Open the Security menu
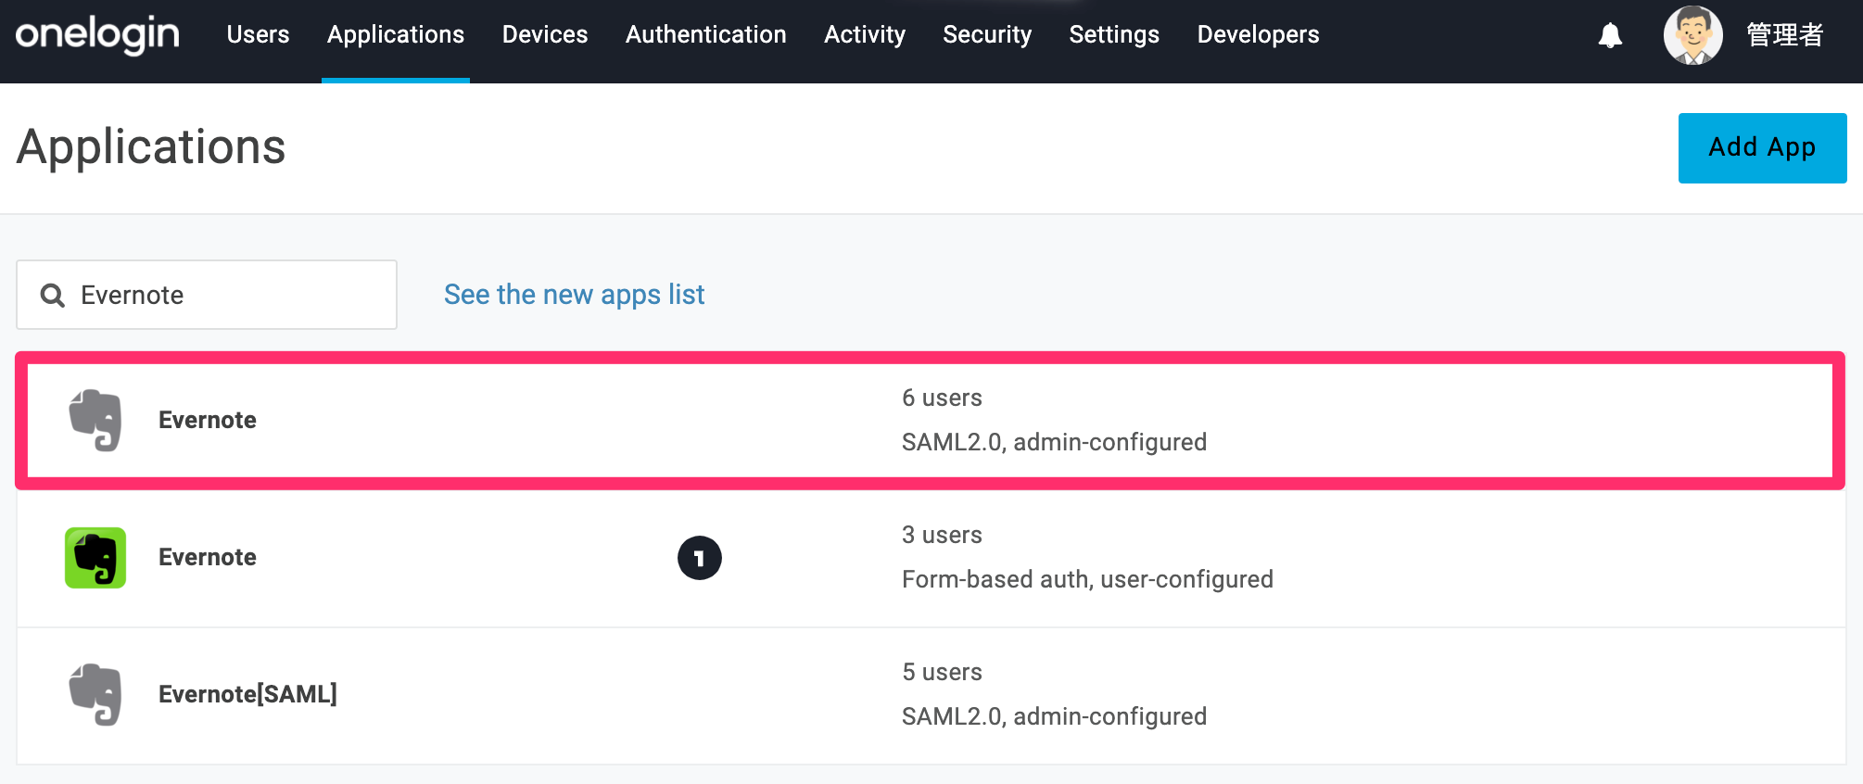Viewport: 1863px width, 784px height. coord(987,34)
